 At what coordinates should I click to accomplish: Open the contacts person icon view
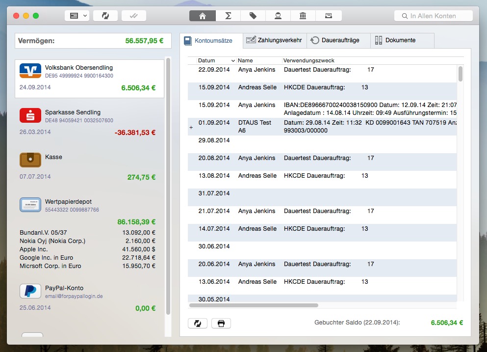278,16
